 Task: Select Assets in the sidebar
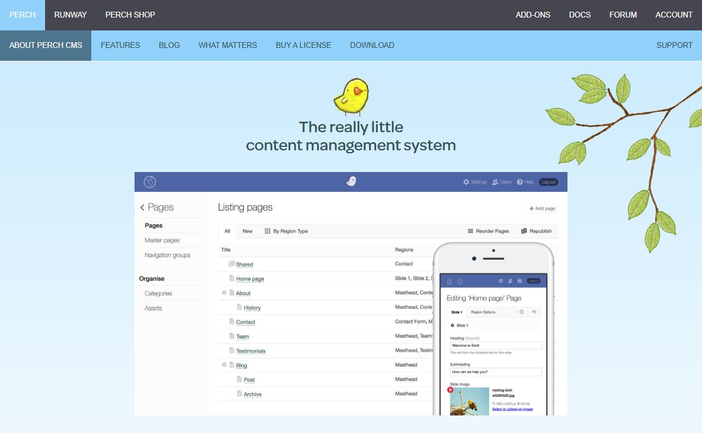tap(153, 308)
